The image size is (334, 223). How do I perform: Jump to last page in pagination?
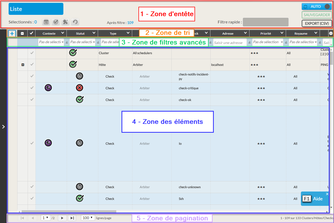[72, 218]
